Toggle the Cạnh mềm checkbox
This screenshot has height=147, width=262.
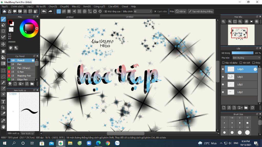(155, 11)
